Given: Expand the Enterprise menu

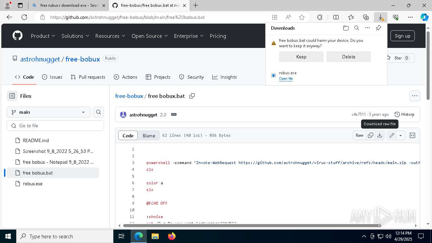Looking at the screenshot, I should pyautogui.click(x=189, y=36).
